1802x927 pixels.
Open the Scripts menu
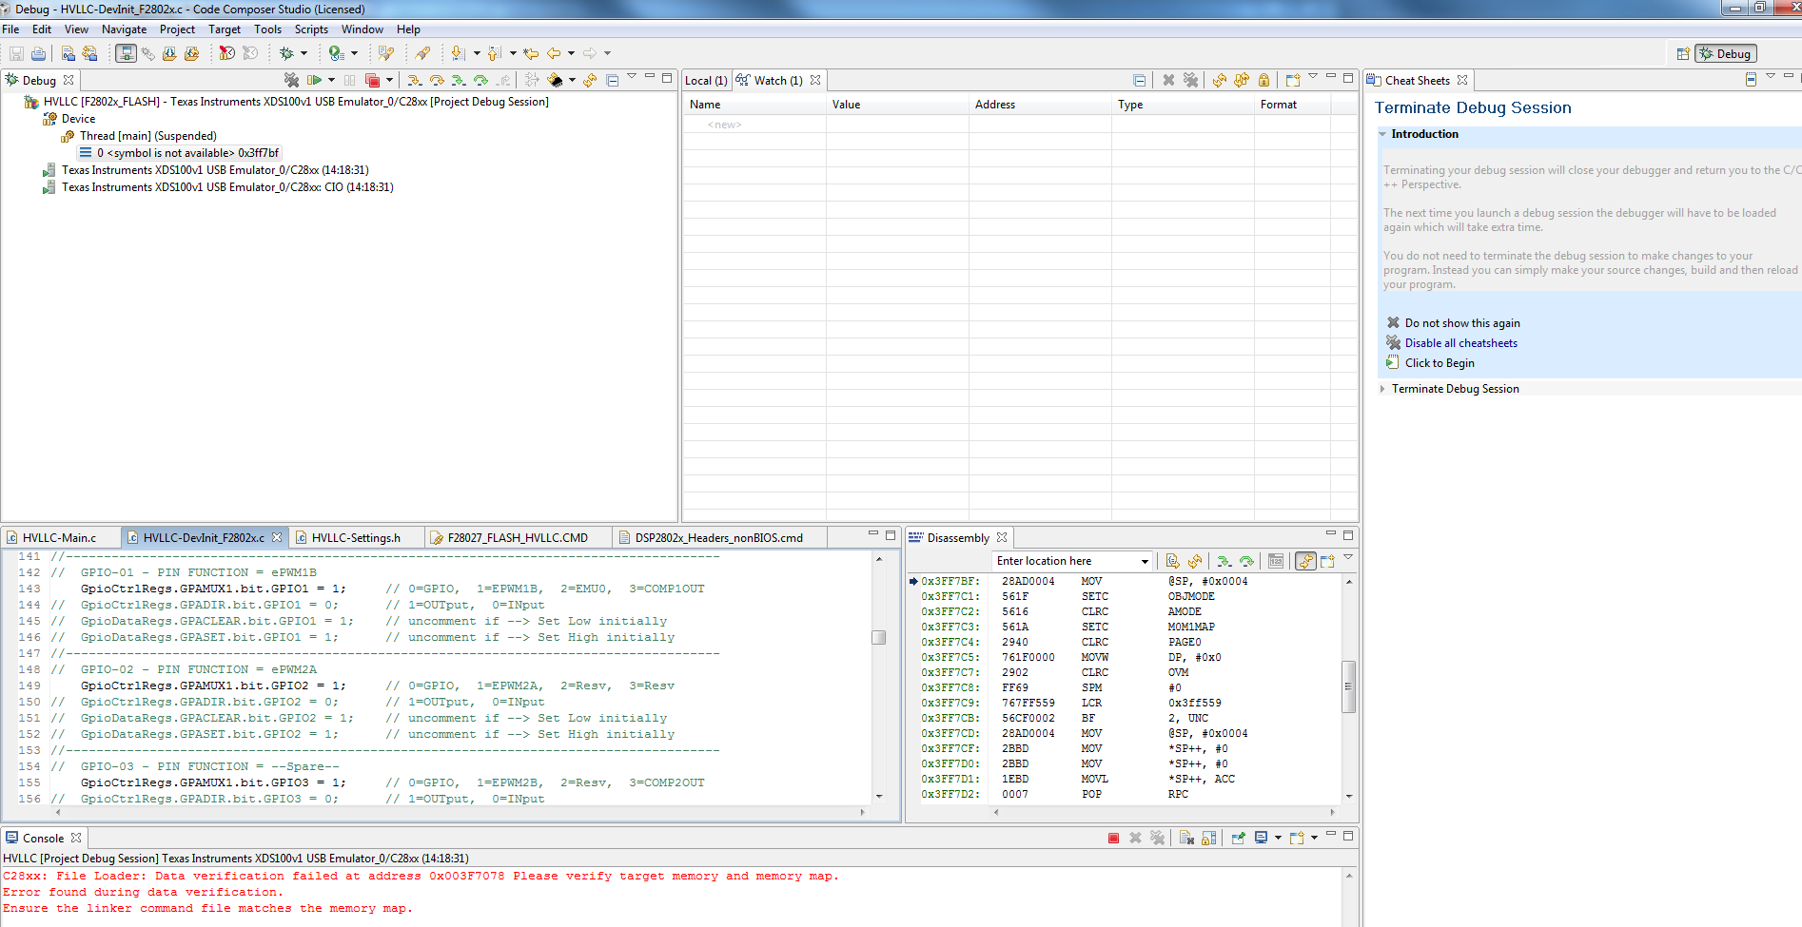coord(311,29)
